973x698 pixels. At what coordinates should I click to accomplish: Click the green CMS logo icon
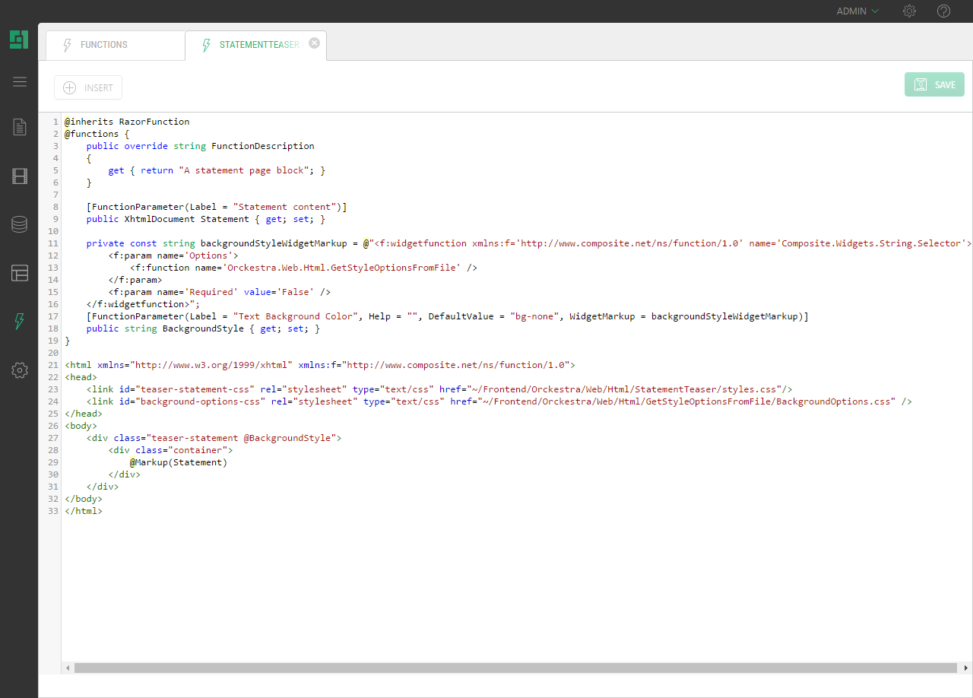coord(19,40)
